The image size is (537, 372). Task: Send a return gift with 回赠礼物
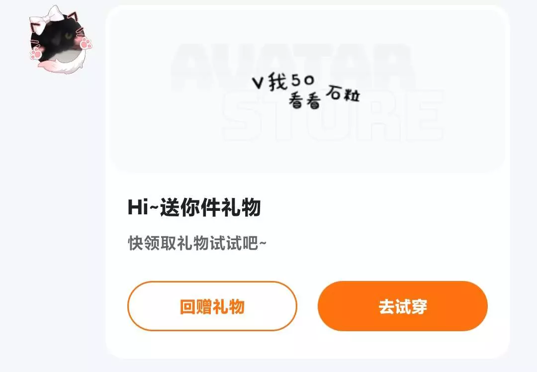coord(212,306)
